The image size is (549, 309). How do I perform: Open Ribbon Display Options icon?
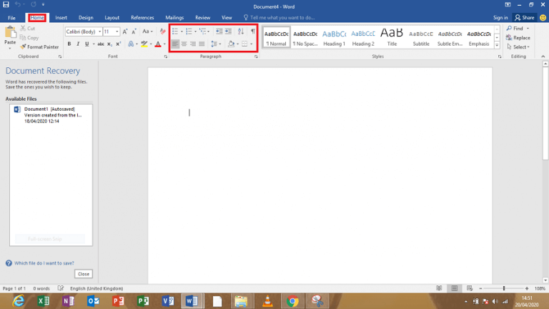point(508,5)
